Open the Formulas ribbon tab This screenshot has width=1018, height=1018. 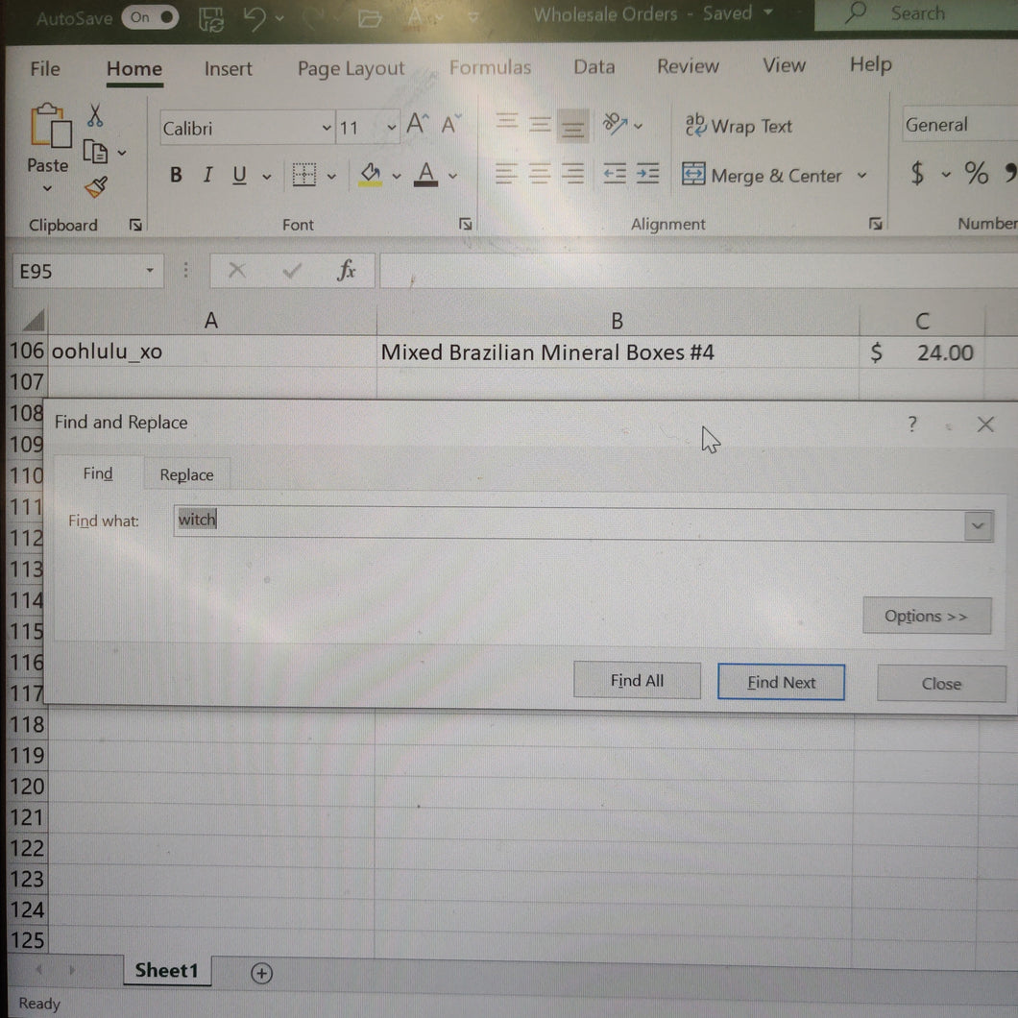pos(490,67)
